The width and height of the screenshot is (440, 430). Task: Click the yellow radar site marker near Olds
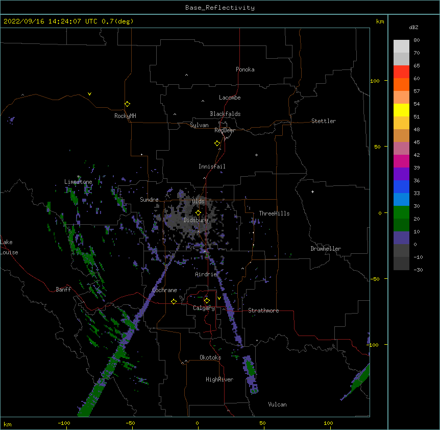click(198, 213)
